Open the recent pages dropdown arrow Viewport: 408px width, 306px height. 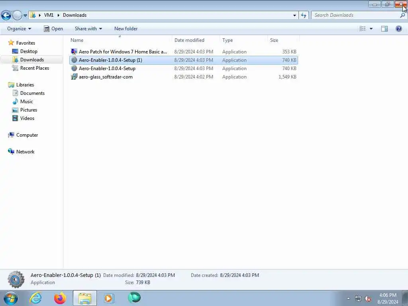pyautogui.click(x=25, y=16)
